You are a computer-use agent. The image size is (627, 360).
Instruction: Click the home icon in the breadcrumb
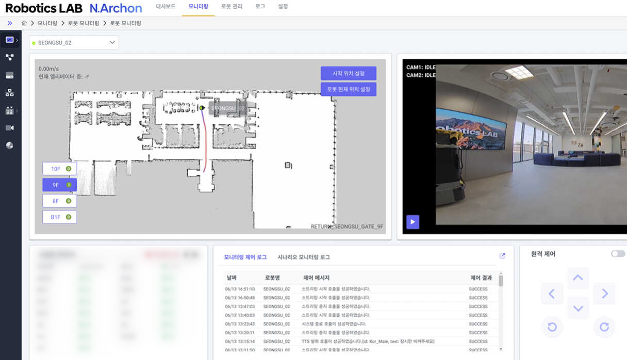pos(24,23)
